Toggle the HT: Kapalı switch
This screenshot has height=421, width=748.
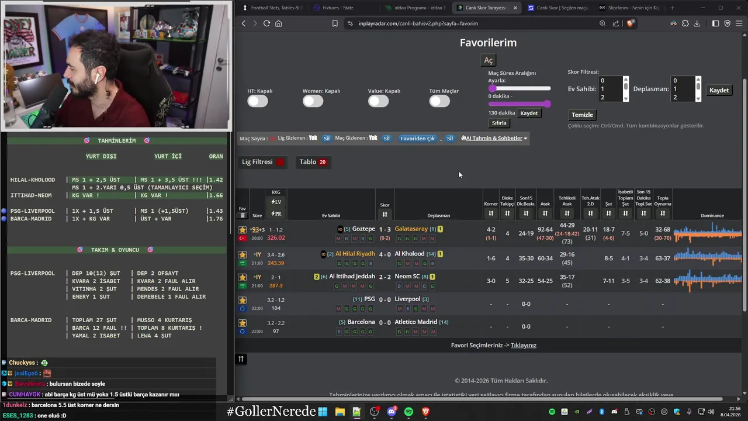(258, 101)
